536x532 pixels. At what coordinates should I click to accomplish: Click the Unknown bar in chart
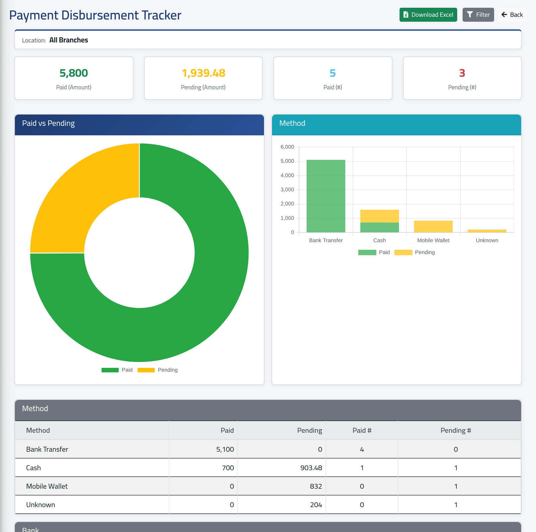[x=487, y=231]
